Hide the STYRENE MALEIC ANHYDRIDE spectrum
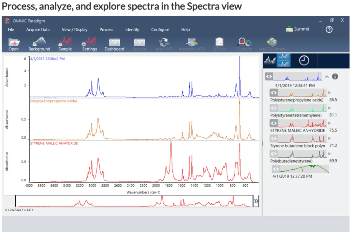 tap(274, 123)
